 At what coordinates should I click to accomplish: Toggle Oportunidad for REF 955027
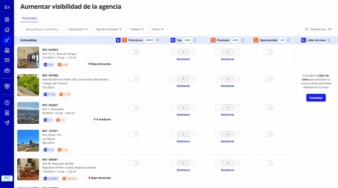coord(268,107)
